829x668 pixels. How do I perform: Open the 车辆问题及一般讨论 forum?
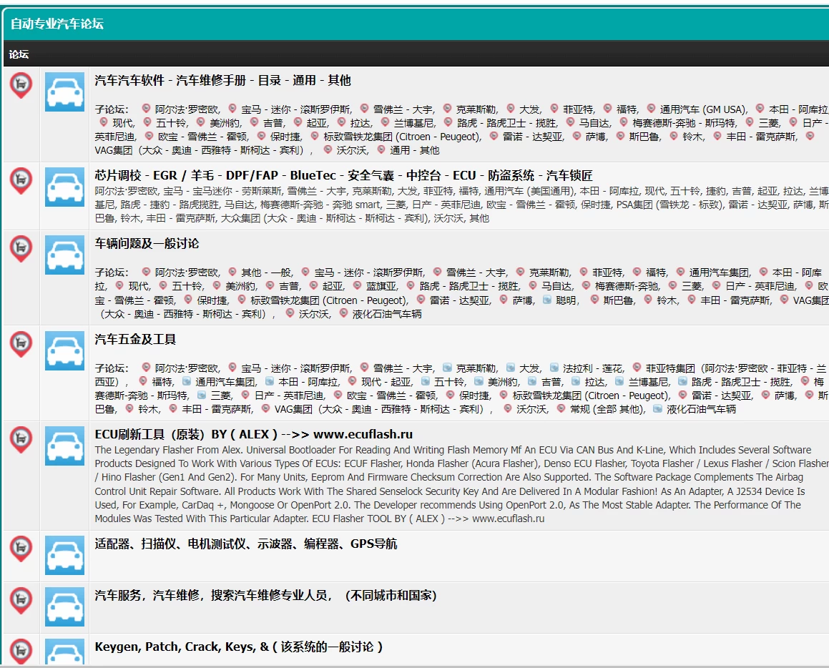pyautogui.click(x=147, y=244)
